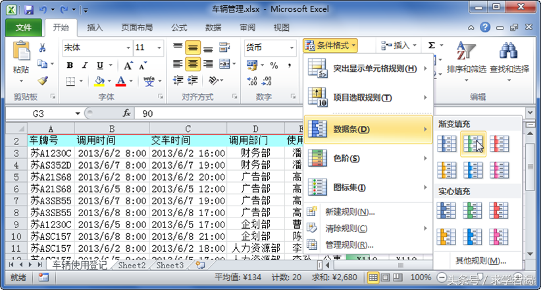Select red solid fill data bar

pos(500,210)
